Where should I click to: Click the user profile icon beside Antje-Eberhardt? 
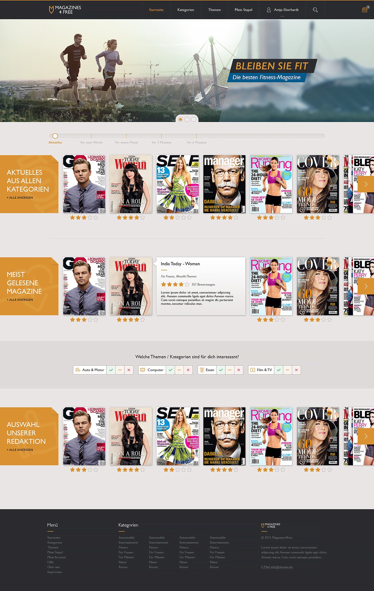(269, 10)
